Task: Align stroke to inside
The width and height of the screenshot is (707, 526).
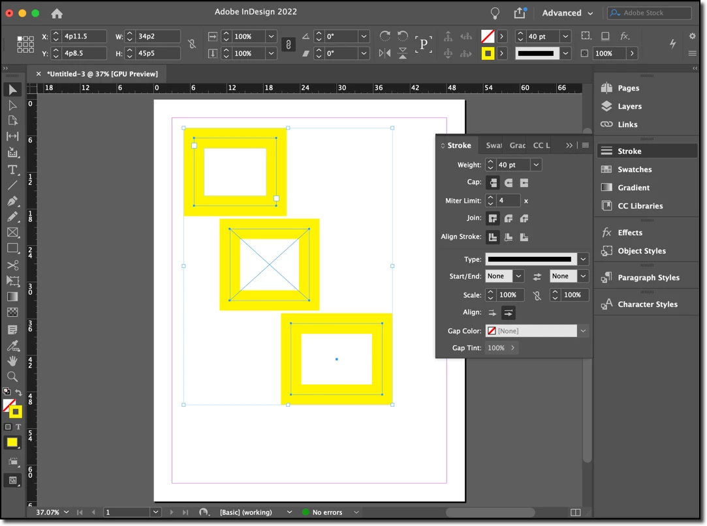Action: click(509, 237)
